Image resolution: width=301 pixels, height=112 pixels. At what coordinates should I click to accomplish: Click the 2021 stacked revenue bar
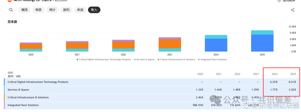[77, 46]
